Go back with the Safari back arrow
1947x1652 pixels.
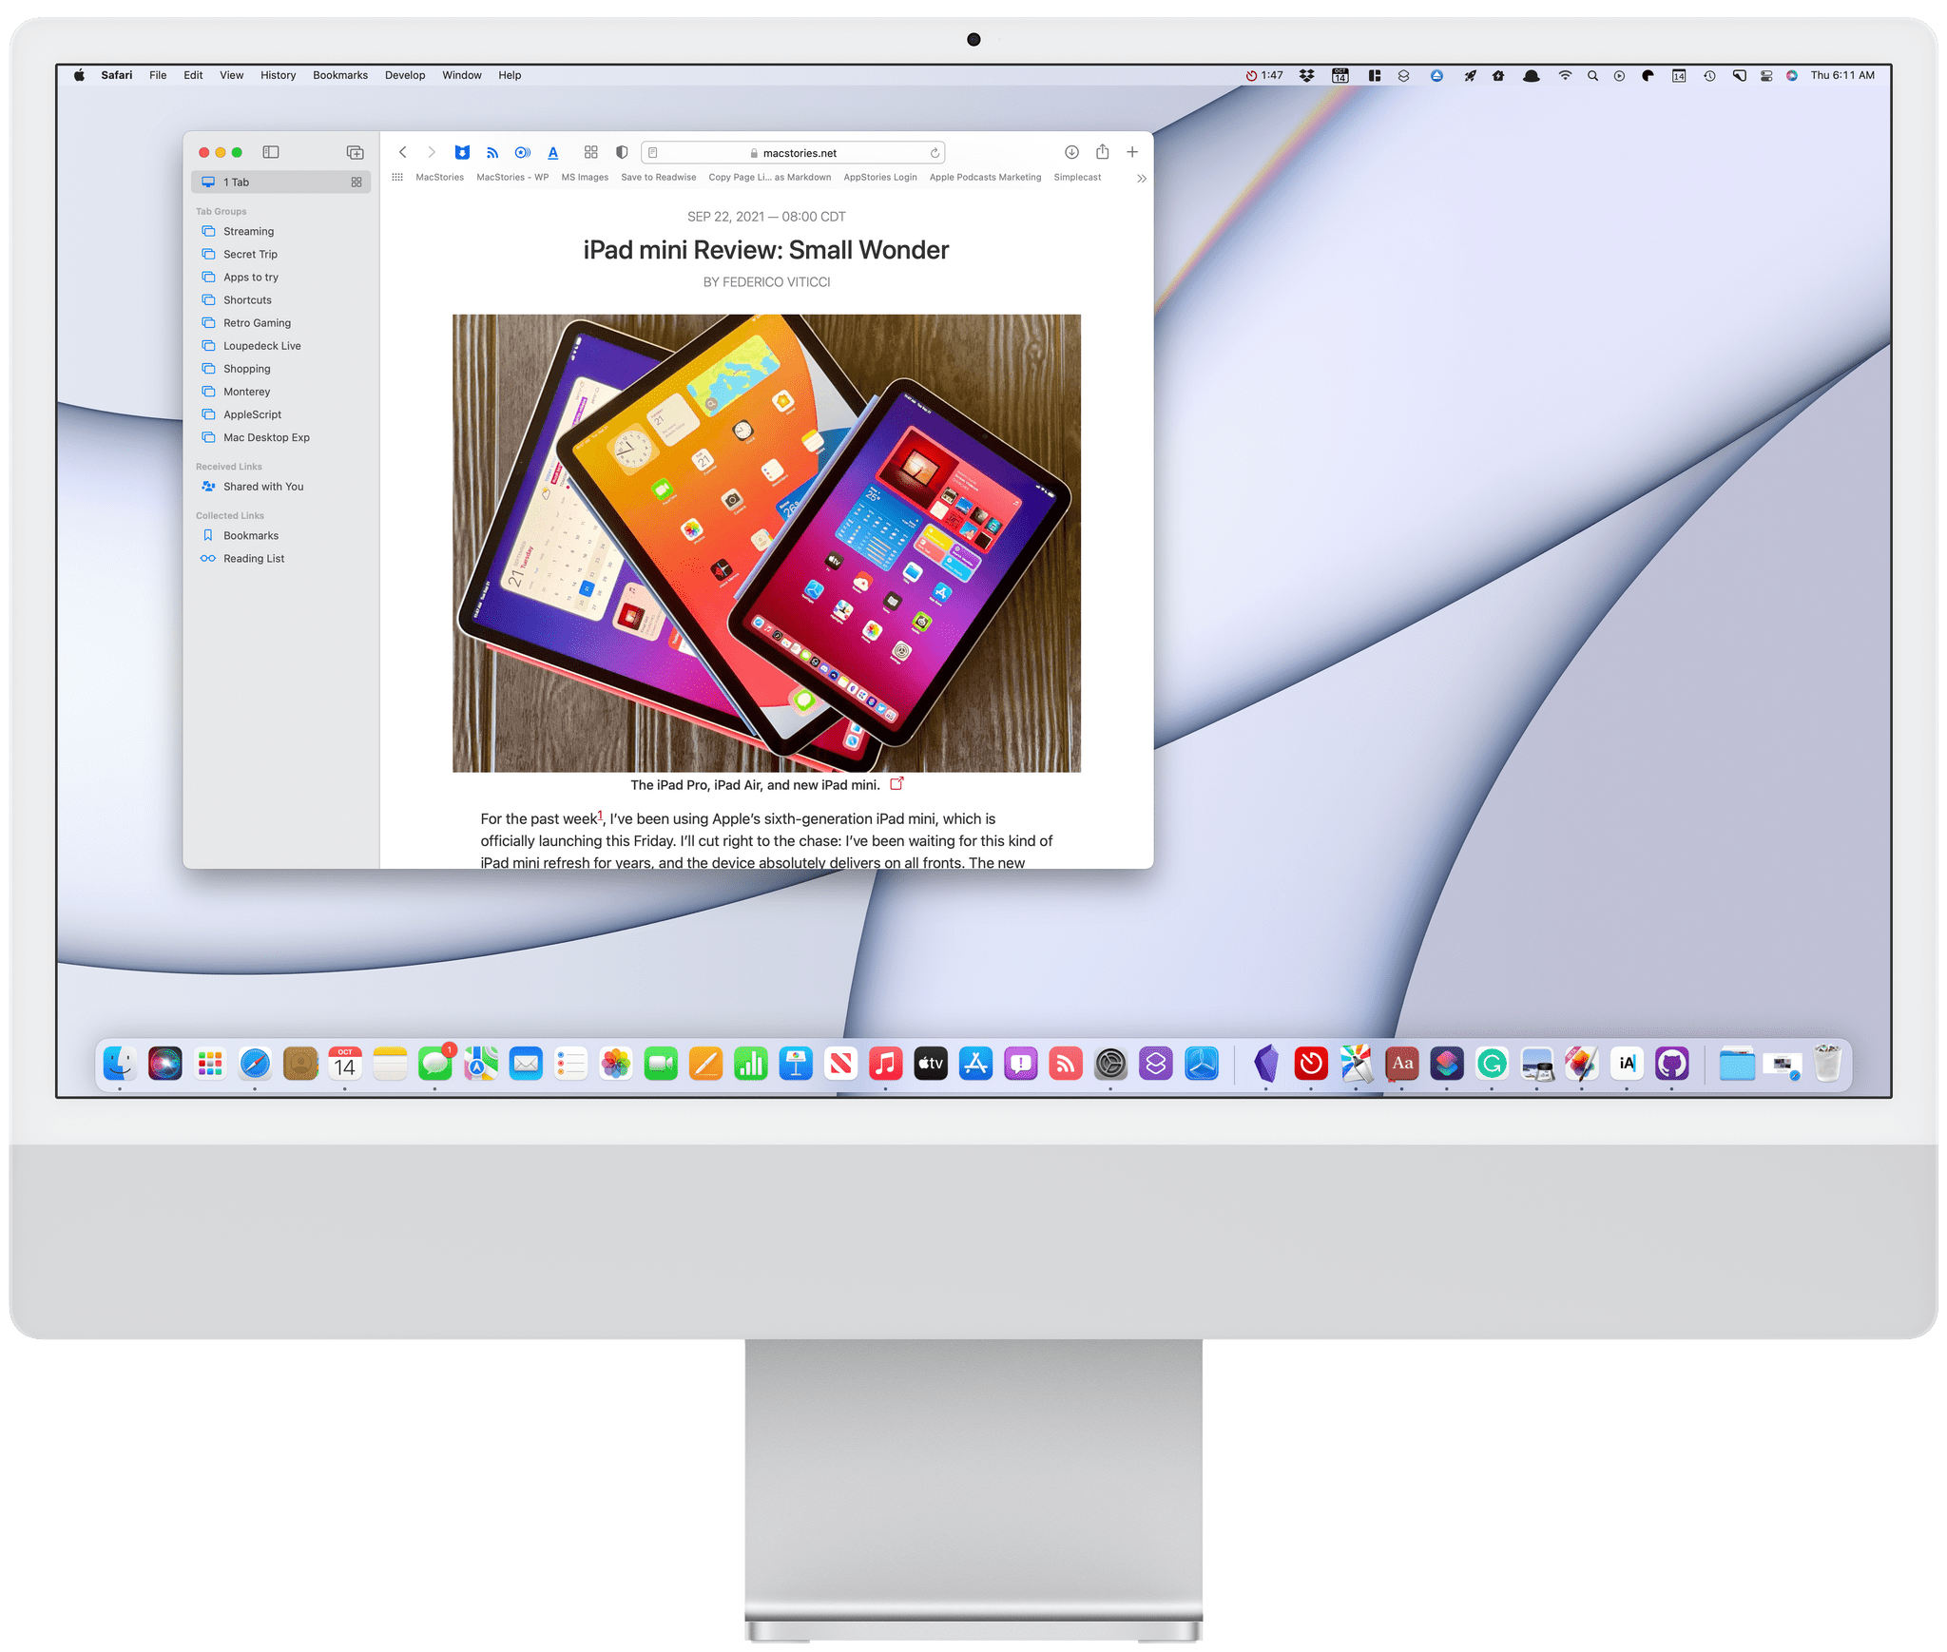tap(403, 152)
